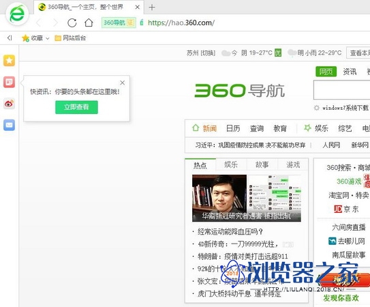Open the 南瓜屋故事 site link
The image size is (370, 307).
click(349, 254)
